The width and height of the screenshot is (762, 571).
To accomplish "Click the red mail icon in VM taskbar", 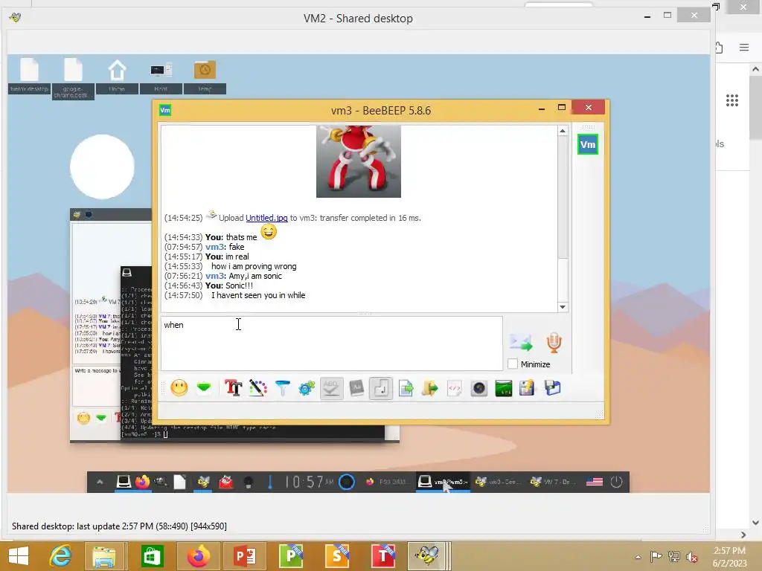I will click(226, 482).
